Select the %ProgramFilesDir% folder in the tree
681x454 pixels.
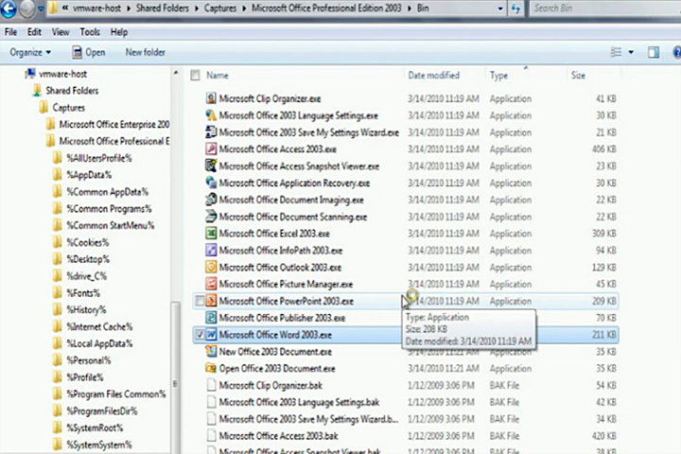coord(101,411)
